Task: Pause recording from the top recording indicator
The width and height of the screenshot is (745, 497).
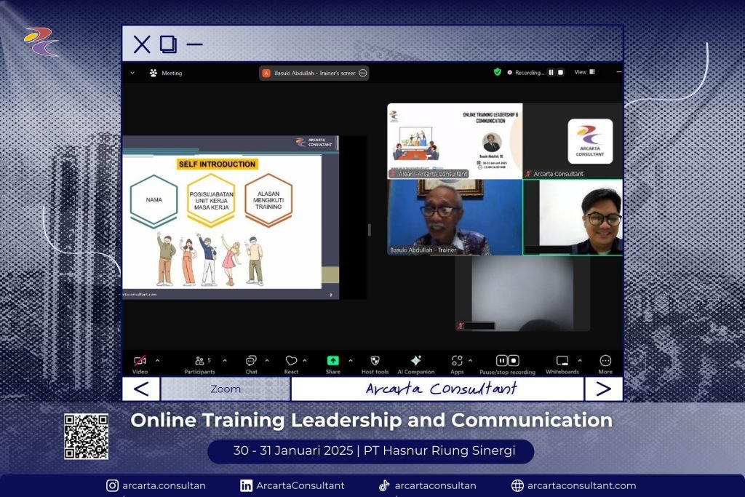Action: point(551,73)
